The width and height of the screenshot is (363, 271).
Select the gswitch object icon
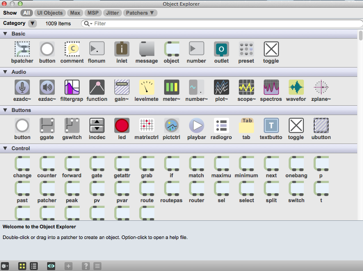(72, 125)
